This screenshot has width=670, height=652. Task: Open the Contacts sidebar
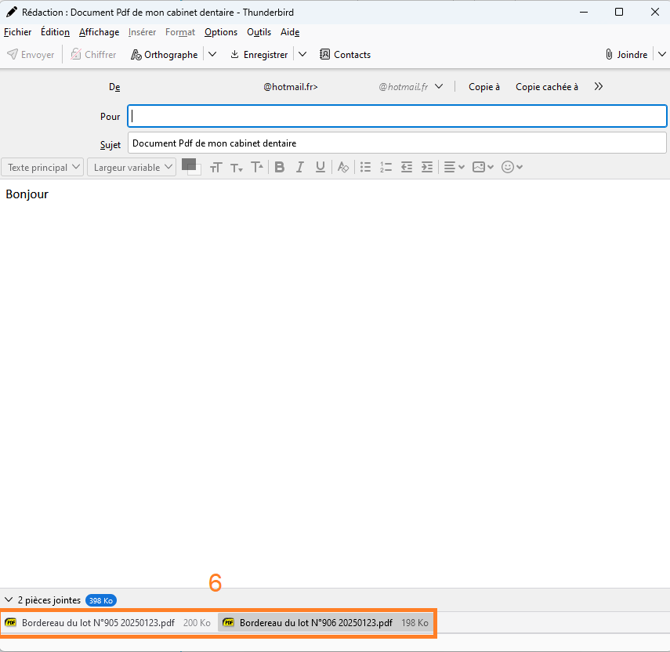(x=345, y=55)
